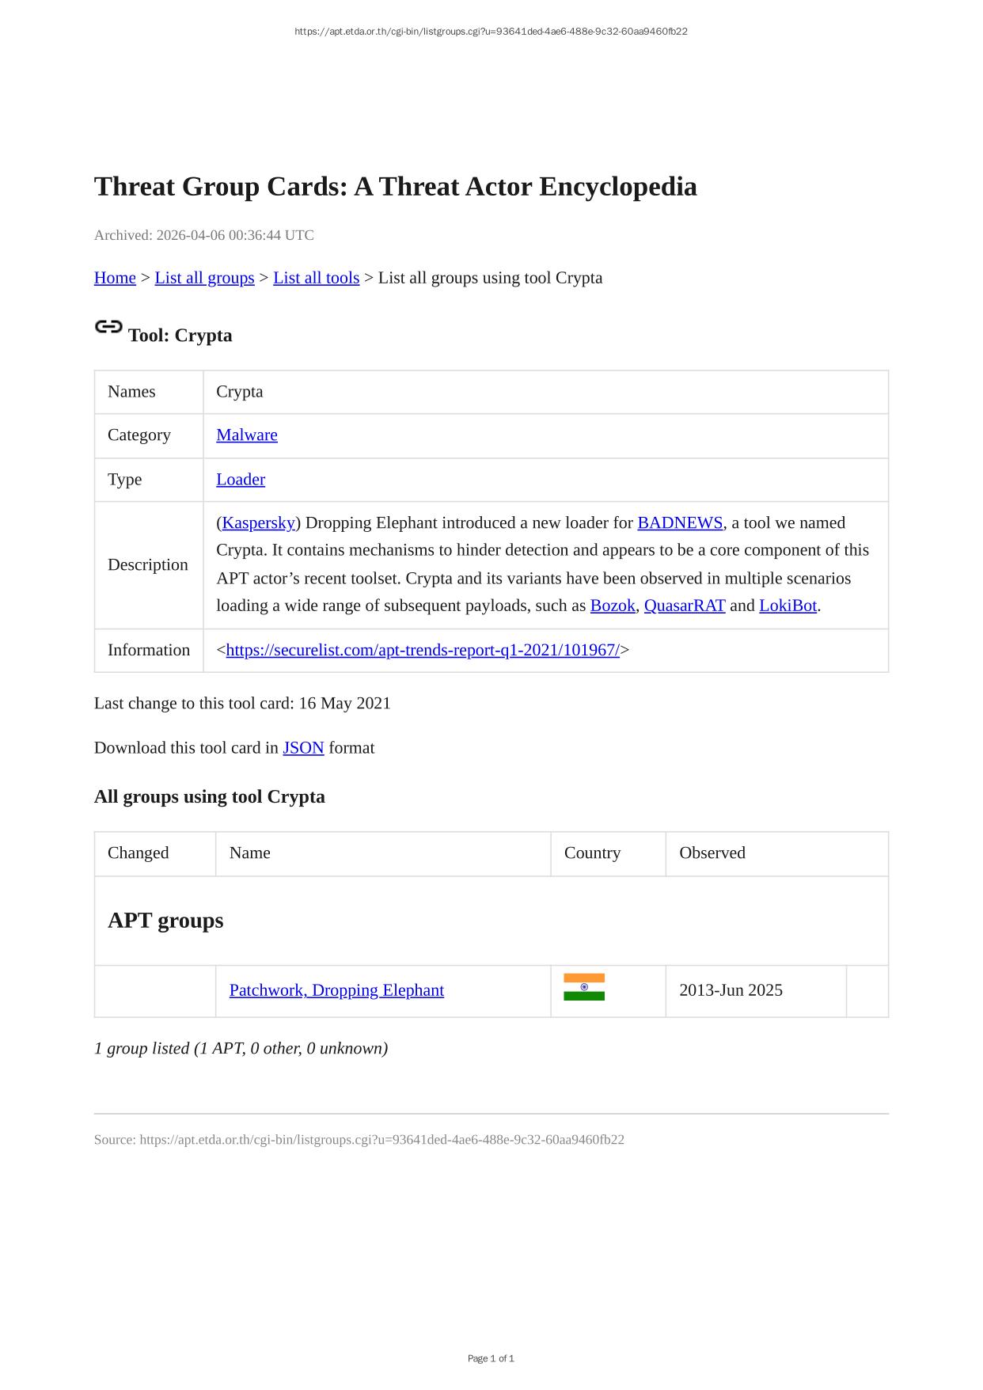Click the Changed column header

click(x=139, y=853)
